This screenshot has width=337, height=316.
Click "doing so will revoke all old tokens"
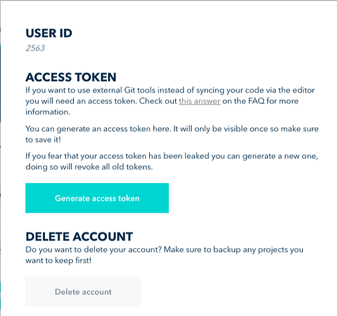click(x=89, y=167)
